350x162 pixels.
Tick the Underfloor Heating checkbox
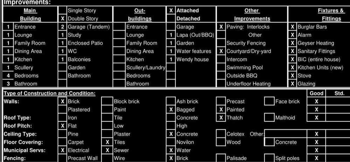(x=221, y=83)
